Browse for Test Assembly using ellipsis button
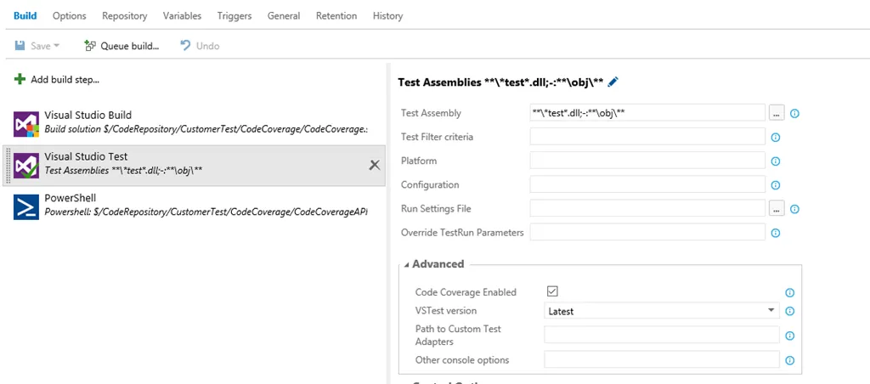This screenshot has height=384, width=870. 777,113
